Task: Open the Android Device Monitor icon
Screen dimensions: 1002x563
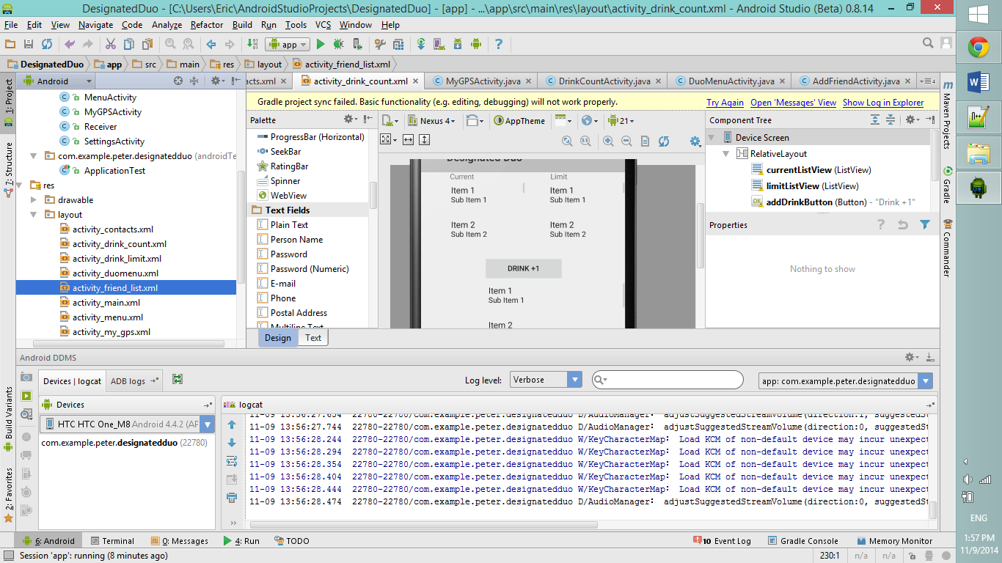Action: (476, 44)
